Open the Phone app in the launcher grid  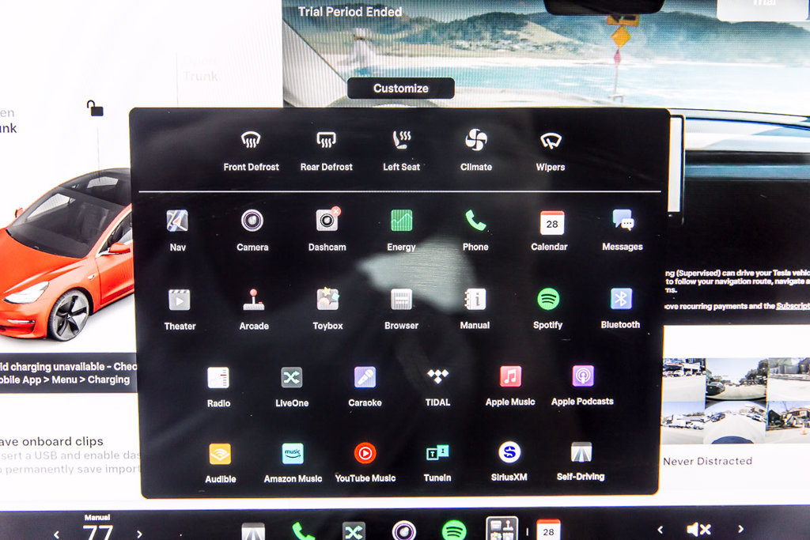click(x=475, y=221)
